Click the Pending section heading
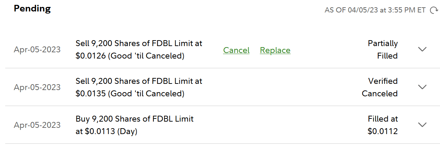Image resolution: width=440 pixels, height=150 pixels. click(32, 9)
